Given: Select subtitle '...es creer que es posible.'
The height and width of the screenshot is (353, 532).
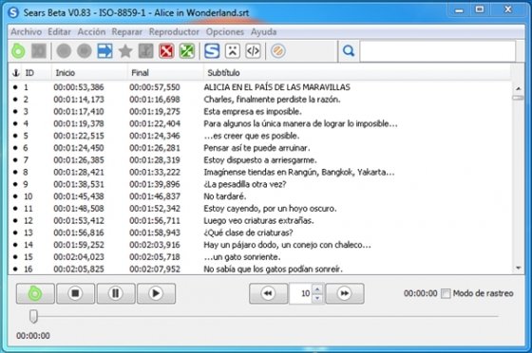Looking at the screenshot, I should point(252,136).
